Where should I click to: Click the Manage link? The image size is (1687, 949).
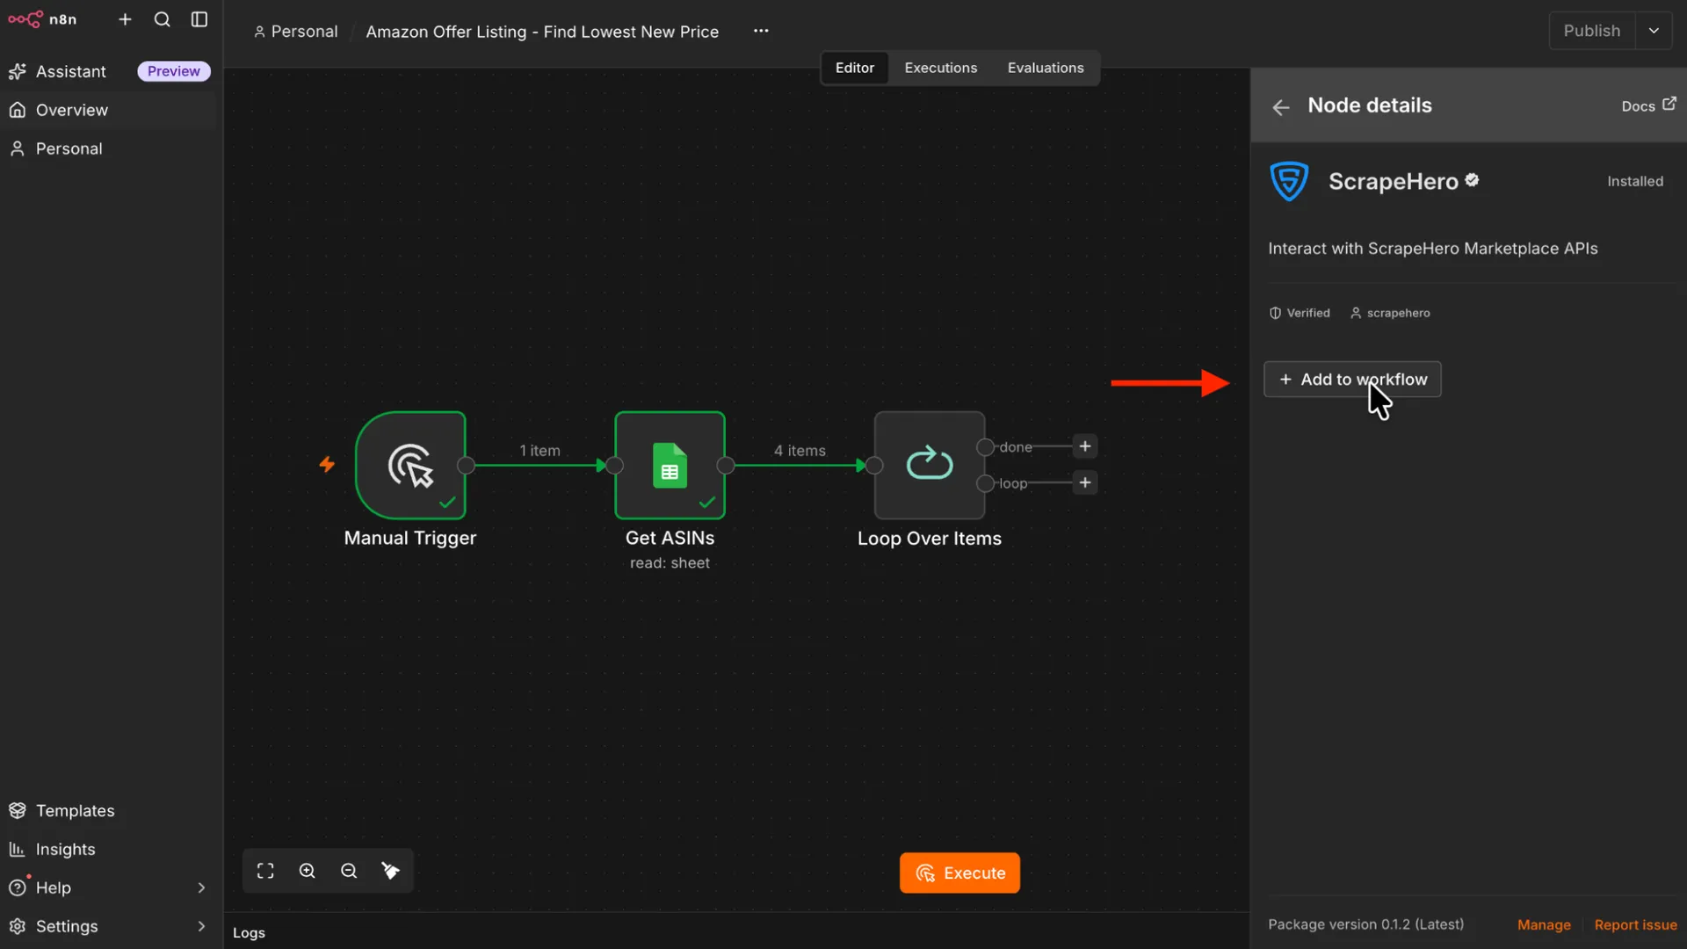(1544, 924)
